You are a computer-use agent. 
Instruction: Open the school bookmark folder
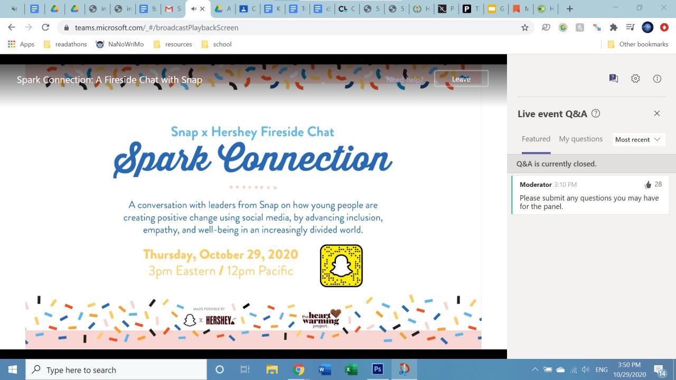coord(217,44)
